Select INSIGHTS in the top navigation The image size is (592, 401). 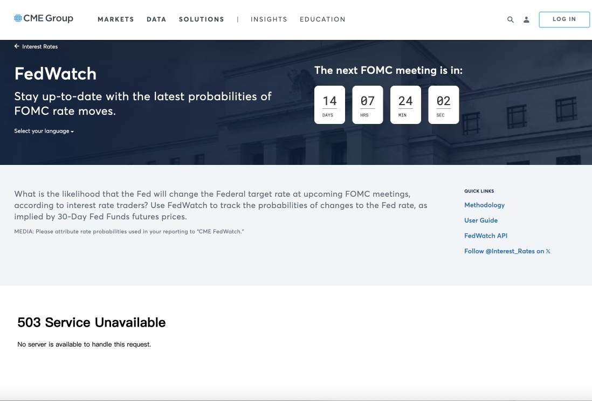[x=269, y=19]
